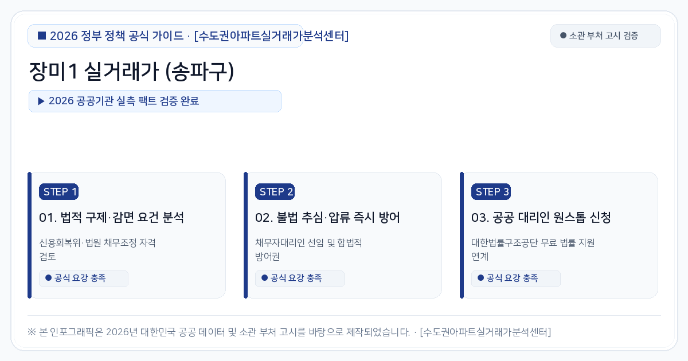Expand 2026 공공기관 실측 팩트 검증 완료 banner
Viewport: 688px width, 361px height.
pos(155,101)
